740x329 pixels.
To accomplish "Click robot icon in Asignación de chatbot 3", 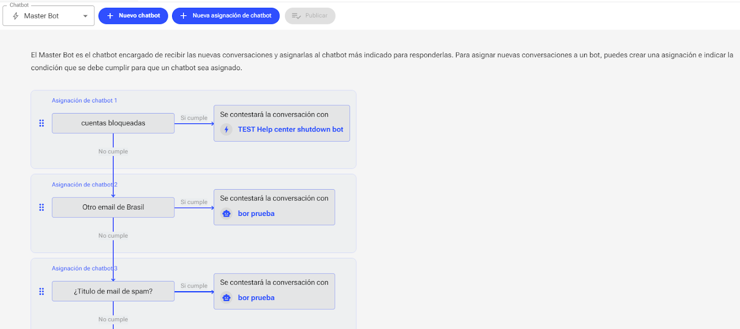I will coord(226,298).
